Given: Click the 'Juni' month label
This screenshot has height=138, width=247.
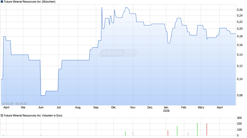Looking at the screenshot, I should (x=41, y=107).
